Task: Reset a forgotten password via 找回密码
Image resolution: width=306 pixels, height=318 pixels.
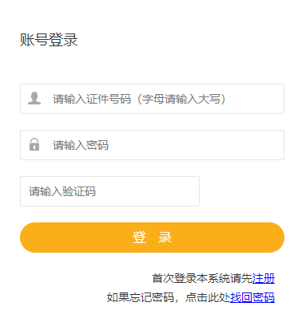Action: click(252, 297)
